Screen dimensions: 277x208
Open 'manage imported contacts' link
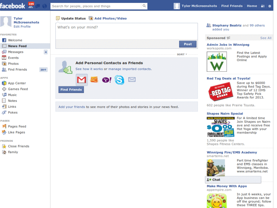tap(129, 69)
